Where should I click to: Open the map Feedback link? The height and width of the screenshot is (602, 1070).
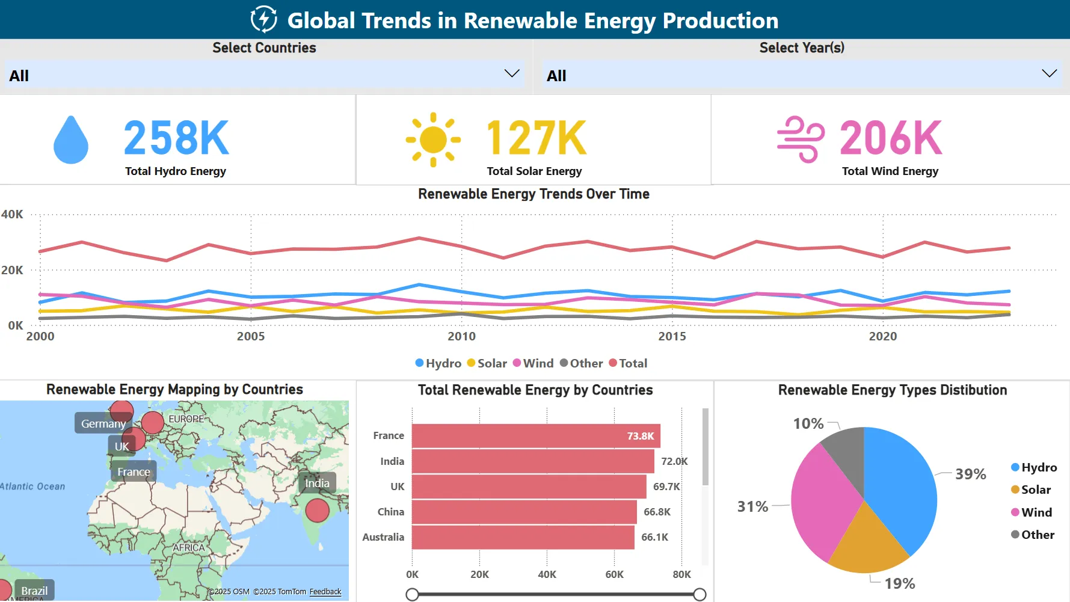click(325, 592)
